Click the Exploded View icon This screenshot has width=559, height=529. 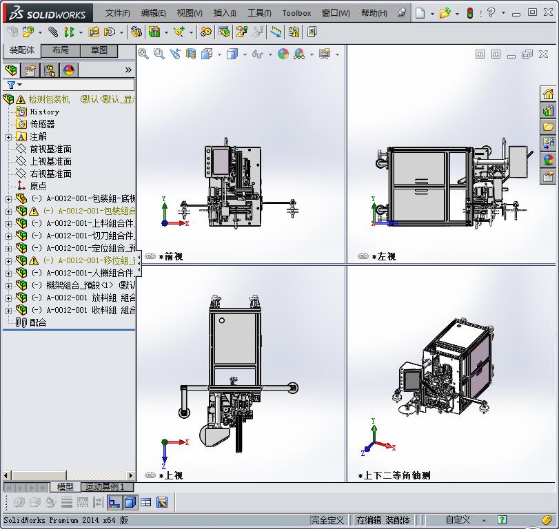coord(242,32)
